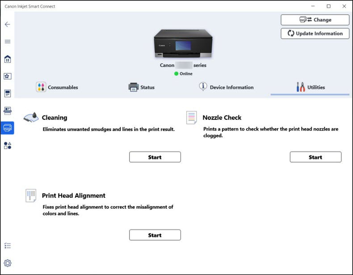Open the settings gear icon
Screen dimensions: 353x275
7,263
